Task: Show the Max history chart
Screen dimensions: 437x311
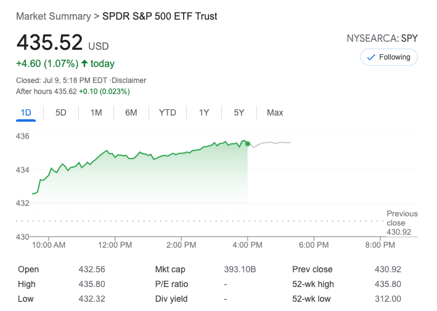Action: tap(275, 112)
